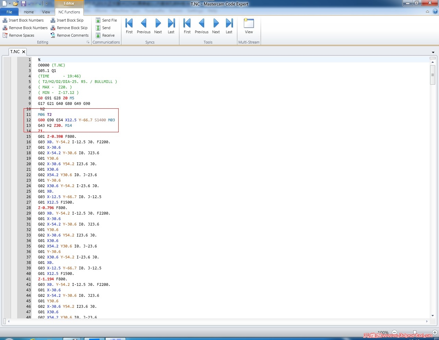Viewport: 439px width, 340px height.
Task: Click Remove Block Skip
Action: pyautogui.click(x=69, y=28)
